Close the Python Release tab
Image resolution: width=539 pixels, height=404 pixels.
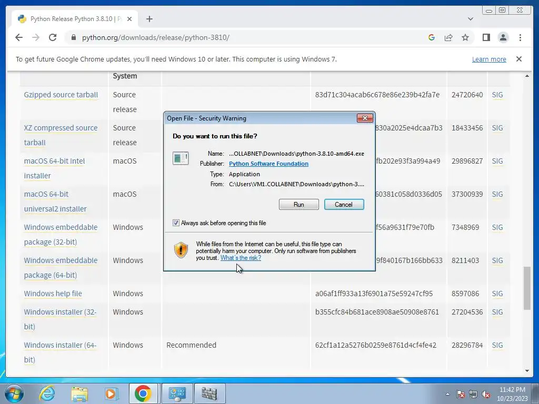[x=129, y=19]
